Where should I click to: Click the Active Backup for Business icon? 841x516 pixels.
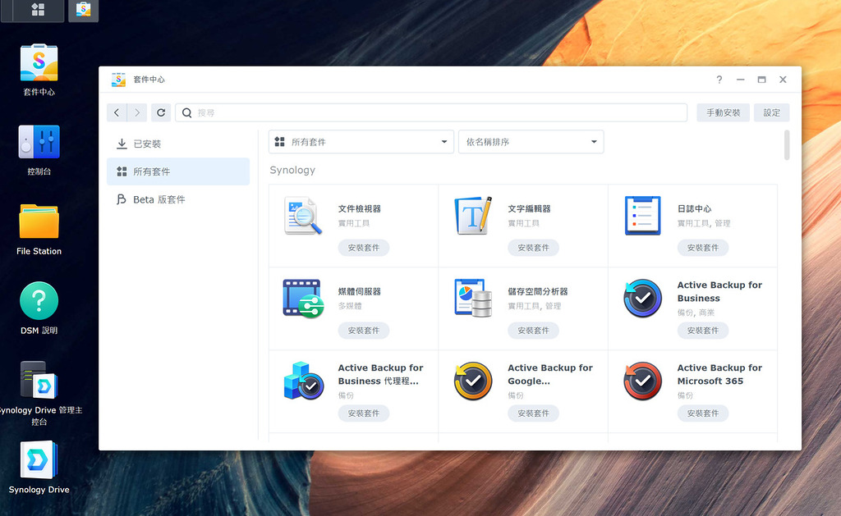[642, 298]
